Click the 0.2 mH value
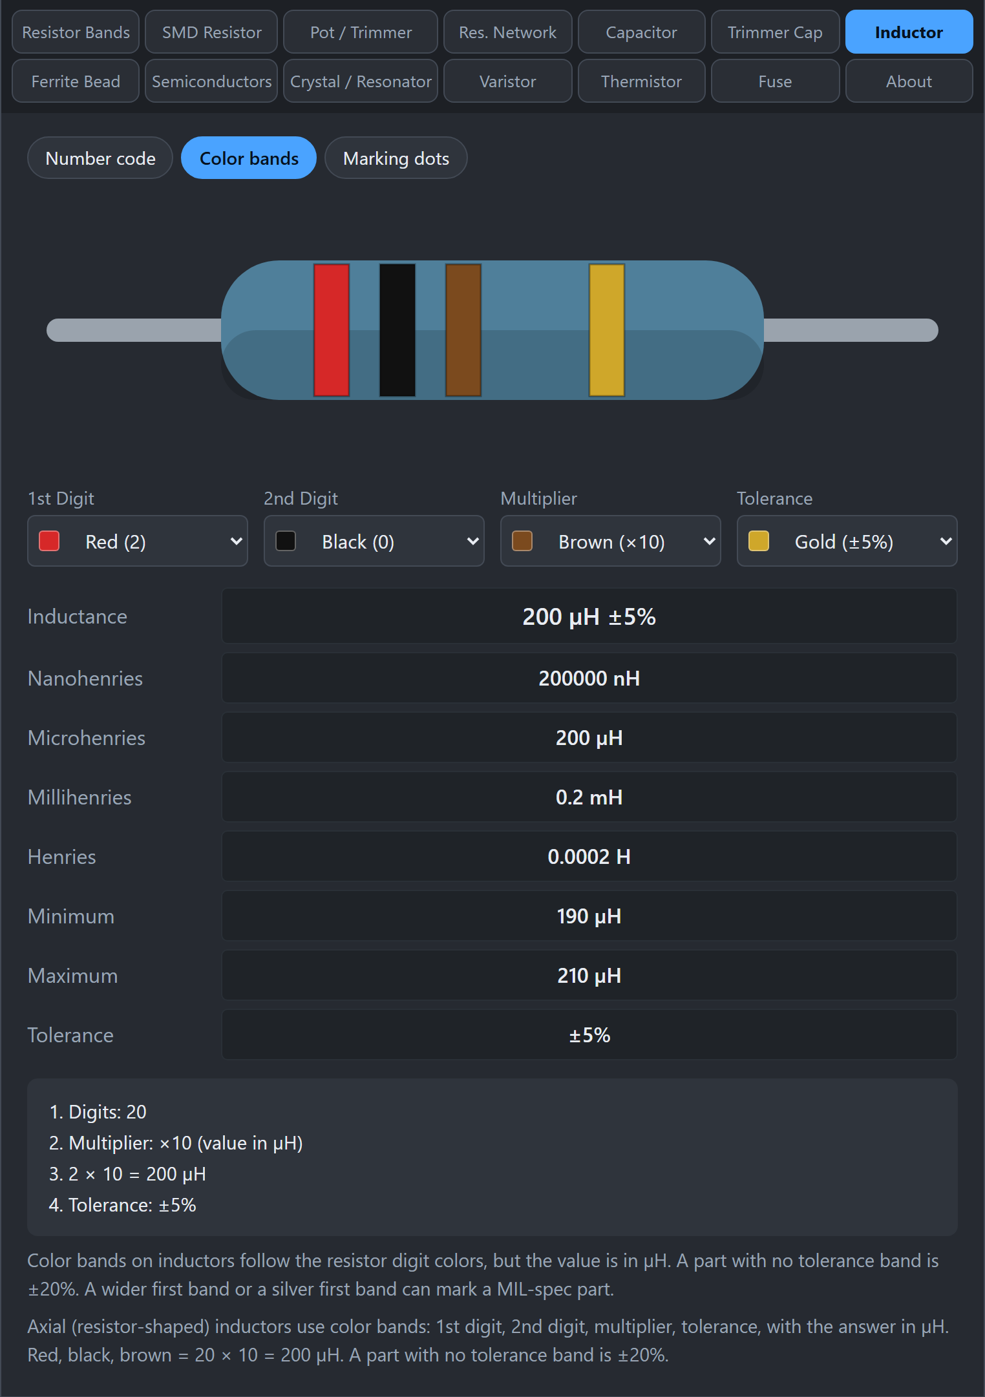 [x=589, y=797]
